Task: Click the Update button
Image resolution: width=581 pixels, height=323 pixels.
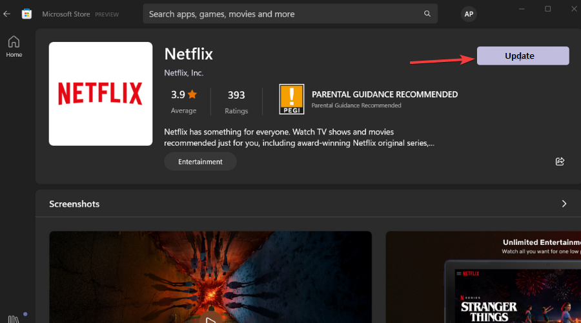Action: tap(523, 56)
